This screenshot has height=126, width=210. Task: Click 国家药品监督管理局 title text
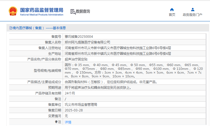[42, 10]
